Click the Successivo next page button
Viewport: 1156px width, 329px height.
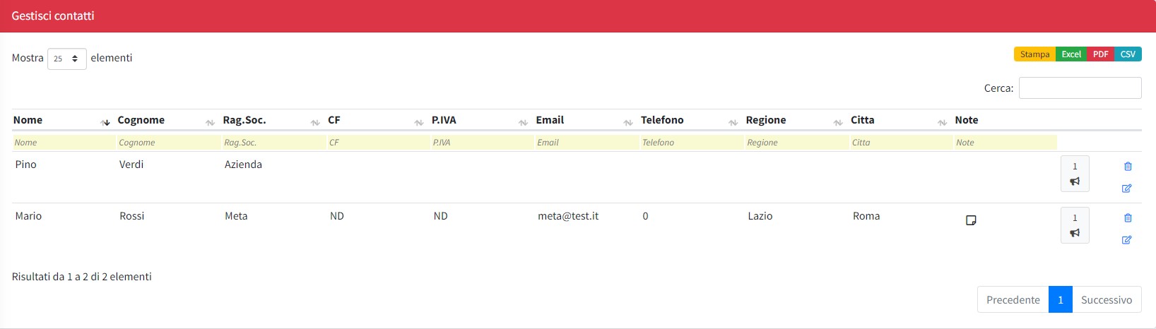click(x=1106, y=299)
